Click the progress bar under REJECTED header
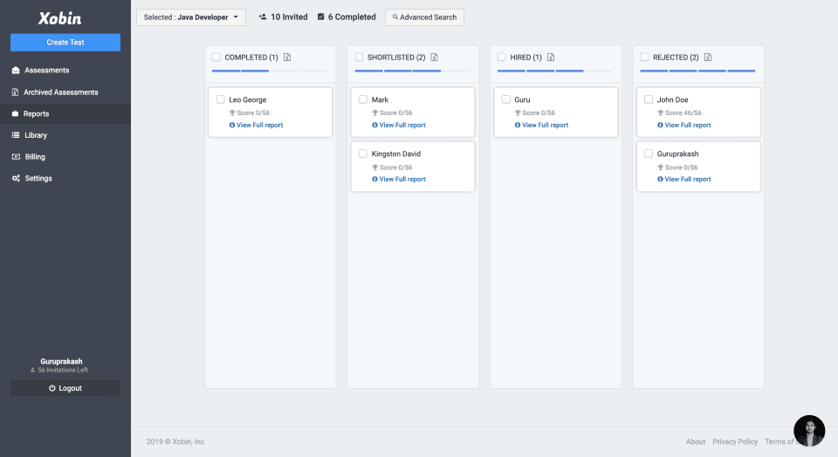The height and width of the screenshot is (457, 838). [697, 71]
